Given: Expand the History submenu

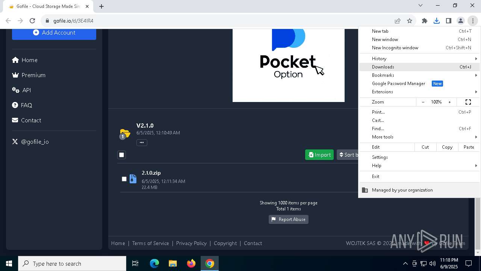Looking at the screenshot, I should click(x=419, y=59).
